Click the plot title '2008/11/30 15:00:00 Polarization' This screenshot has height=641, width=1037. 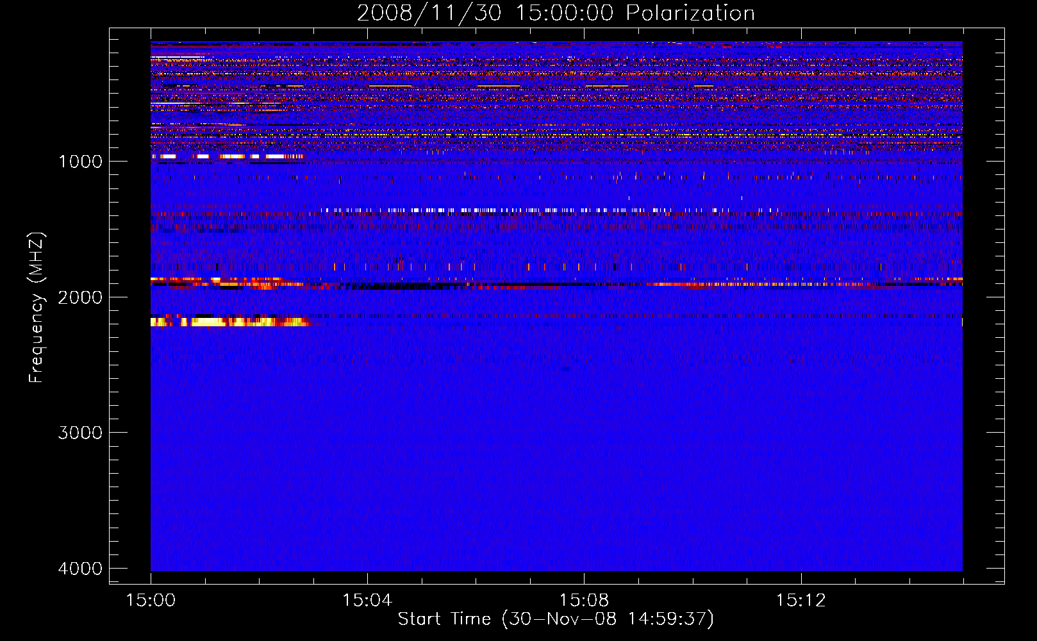[556, 13]
